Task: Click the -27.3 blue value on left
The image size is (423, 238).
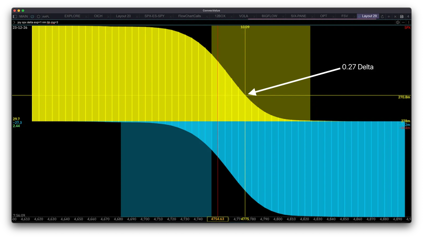Action: click(x=17, y=123)
